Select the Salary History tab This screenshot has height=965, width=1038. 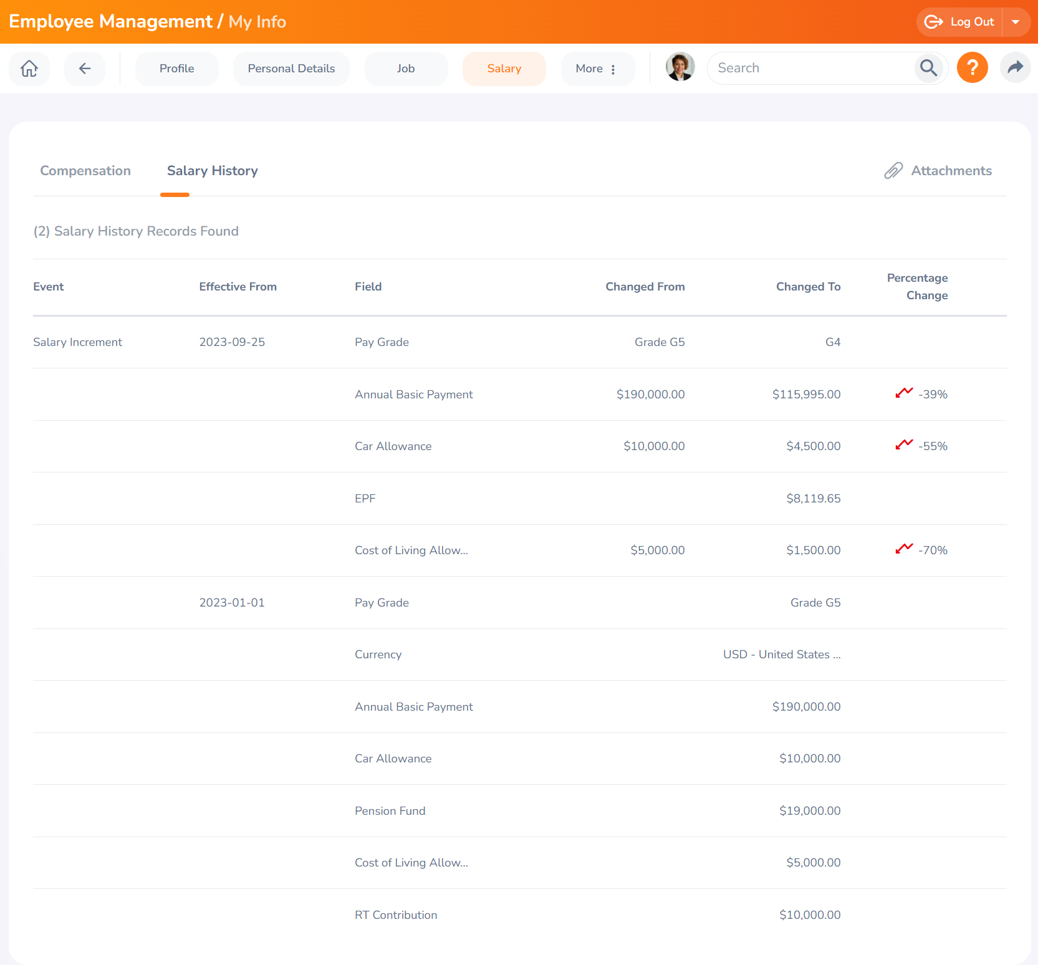point(212,171)
